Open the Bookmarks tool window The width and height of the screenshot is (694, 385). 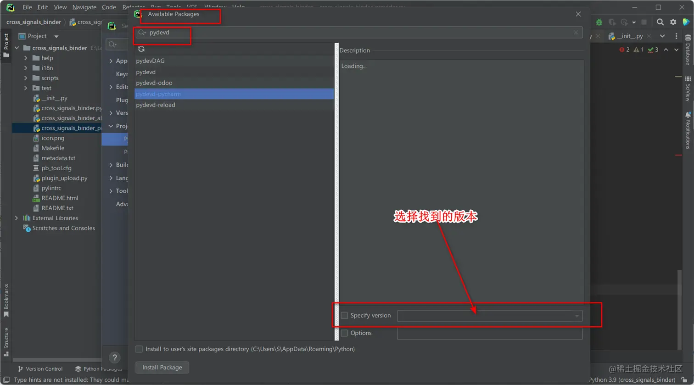pyautogui.click(x=6, y=301)
